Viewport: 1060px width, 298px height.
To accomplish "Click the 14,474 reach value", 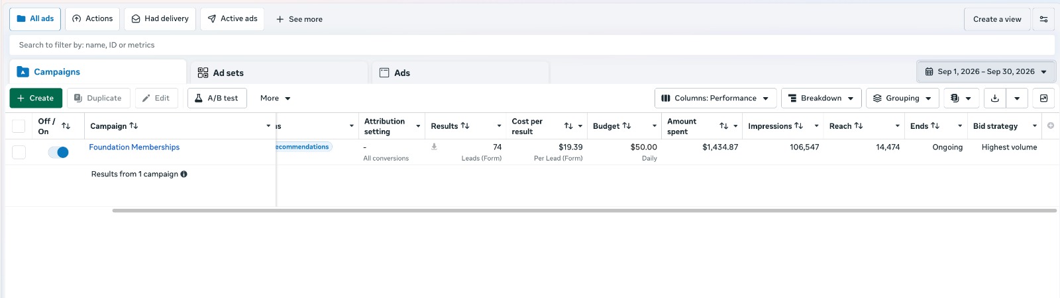I will [888, 147].
